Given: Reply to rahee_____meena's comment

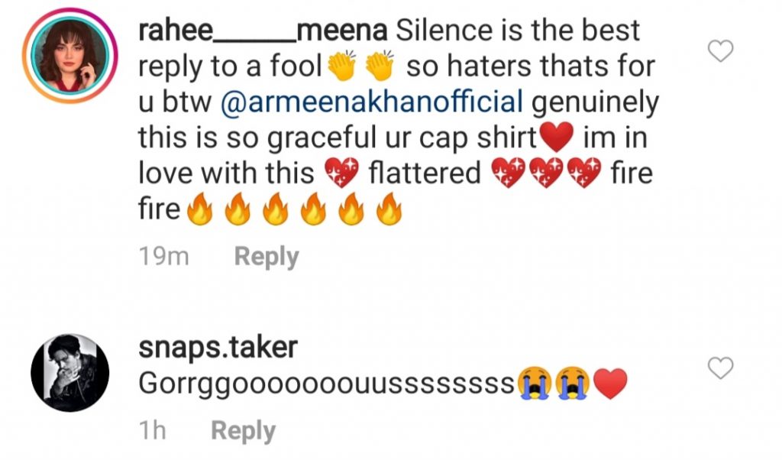Looking at the screenshot, I should pyautogui.click(x=266, y=257).
